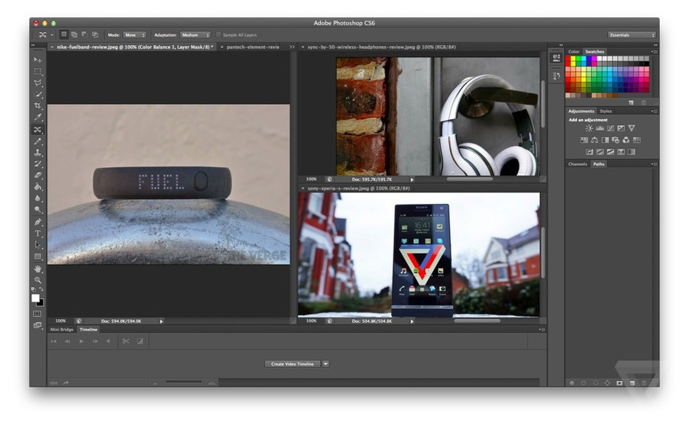The height and width of the screenshot is (426, 689).
Task: Choose Intersect with Selection mode in options bar
Action: pos(95,34)
